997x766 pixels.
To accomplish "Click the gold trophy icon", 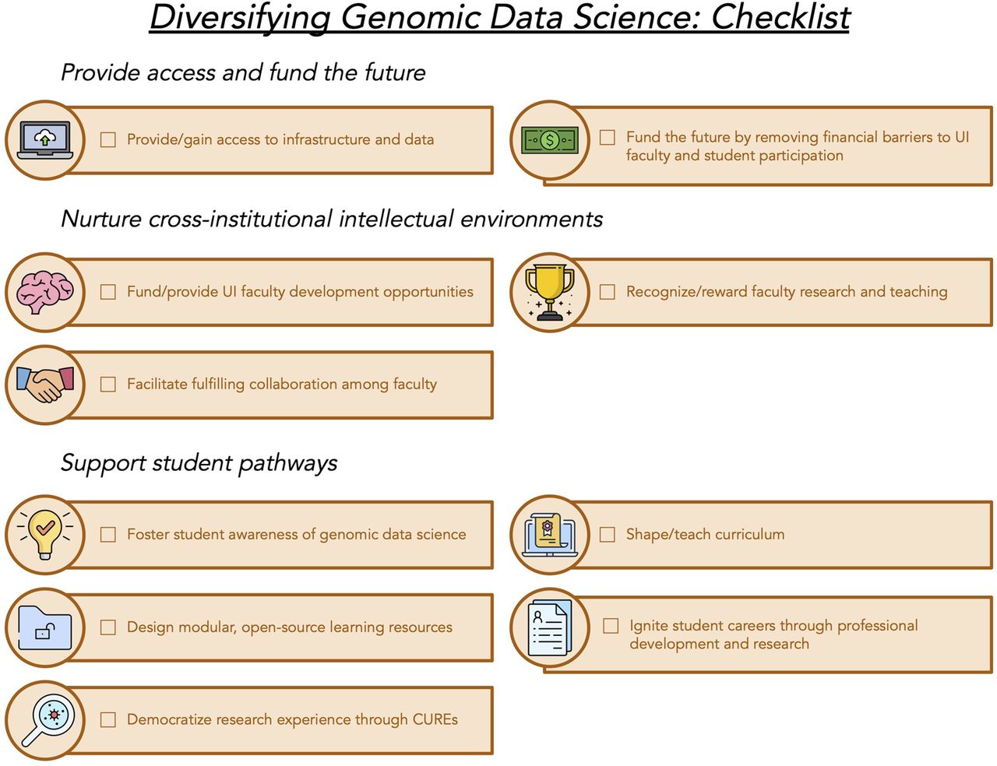I will 550,293.
